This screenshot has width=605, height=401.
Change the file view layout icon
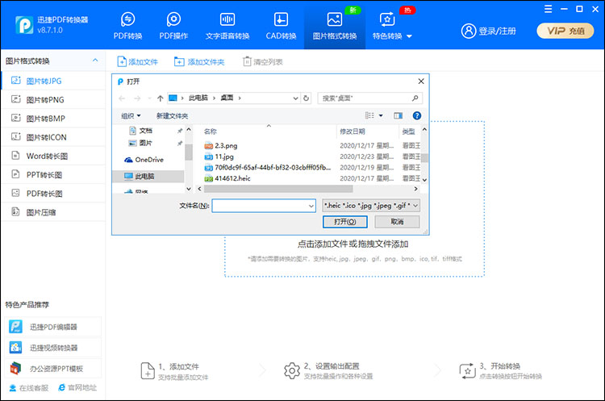click(x=369, y=115)
